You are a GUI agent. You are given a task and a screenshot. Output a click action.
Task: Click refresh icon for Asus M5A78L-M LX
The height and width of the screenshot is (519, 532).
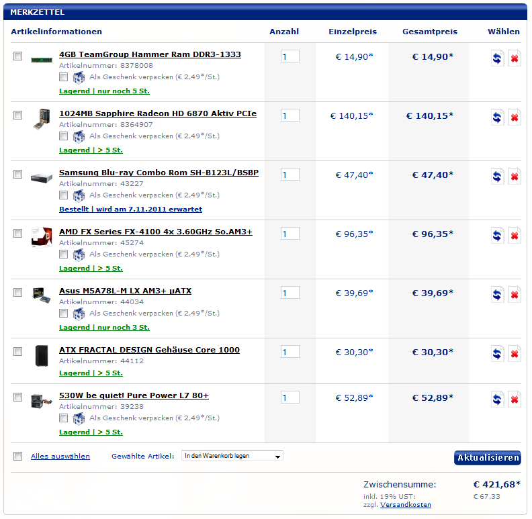click(x=497, y=295)
